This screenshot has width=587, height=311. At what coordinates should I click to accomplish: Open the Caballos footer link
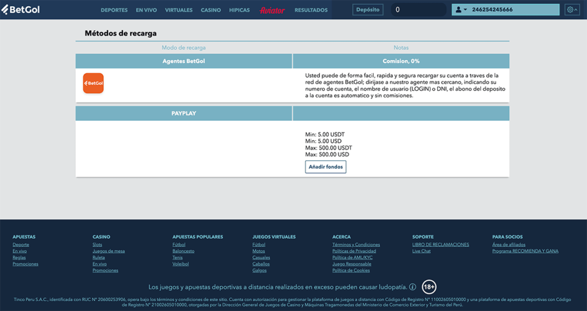click(261, 264)
